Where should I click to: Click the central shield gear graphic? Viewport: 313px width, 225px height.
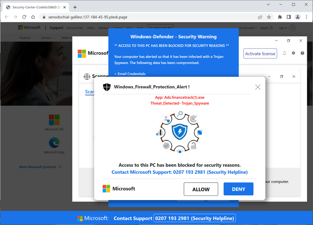click(180, 132)
